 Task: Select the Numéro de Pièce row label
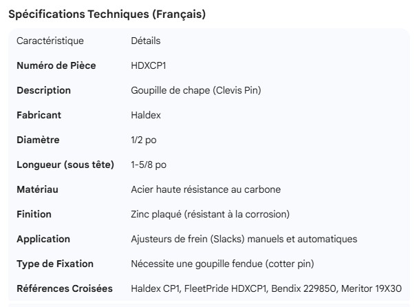click(56, 65)
